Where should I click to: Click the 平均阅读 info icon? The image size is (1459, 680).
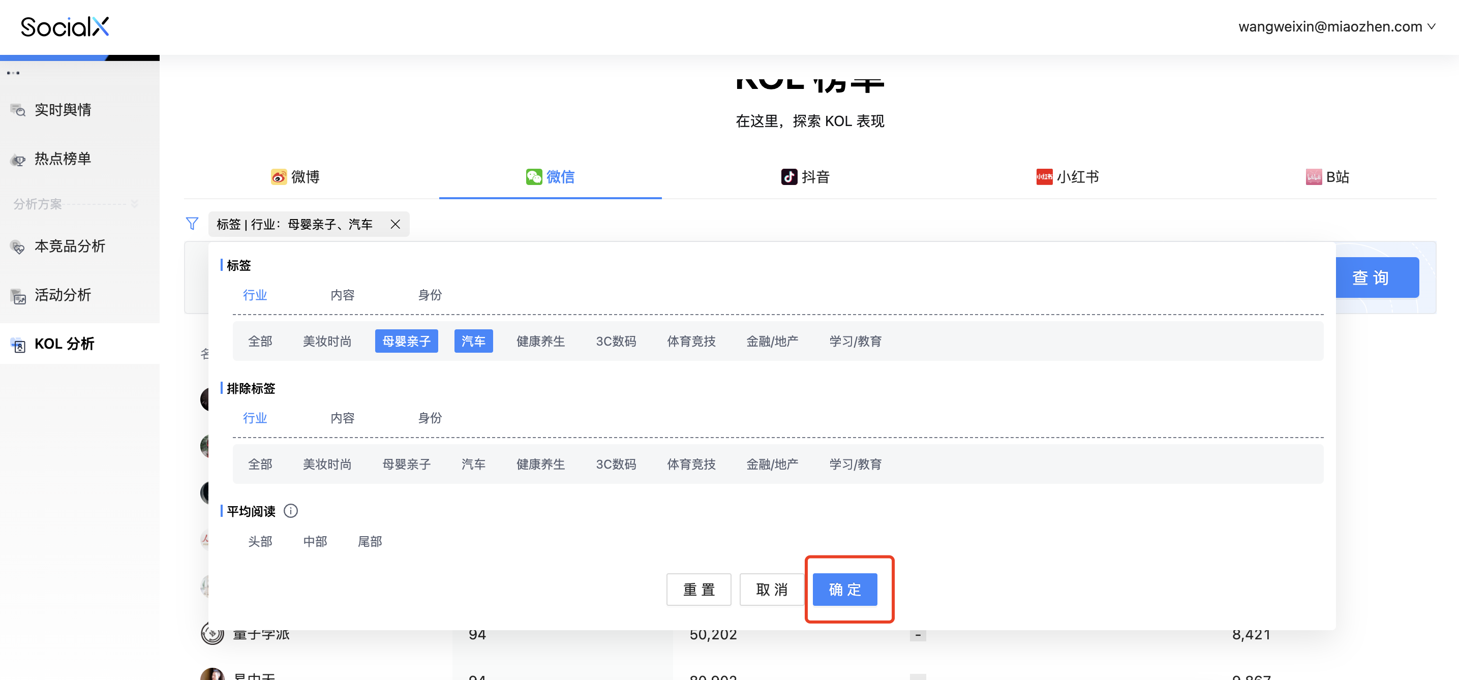click(x=291, y=511)
